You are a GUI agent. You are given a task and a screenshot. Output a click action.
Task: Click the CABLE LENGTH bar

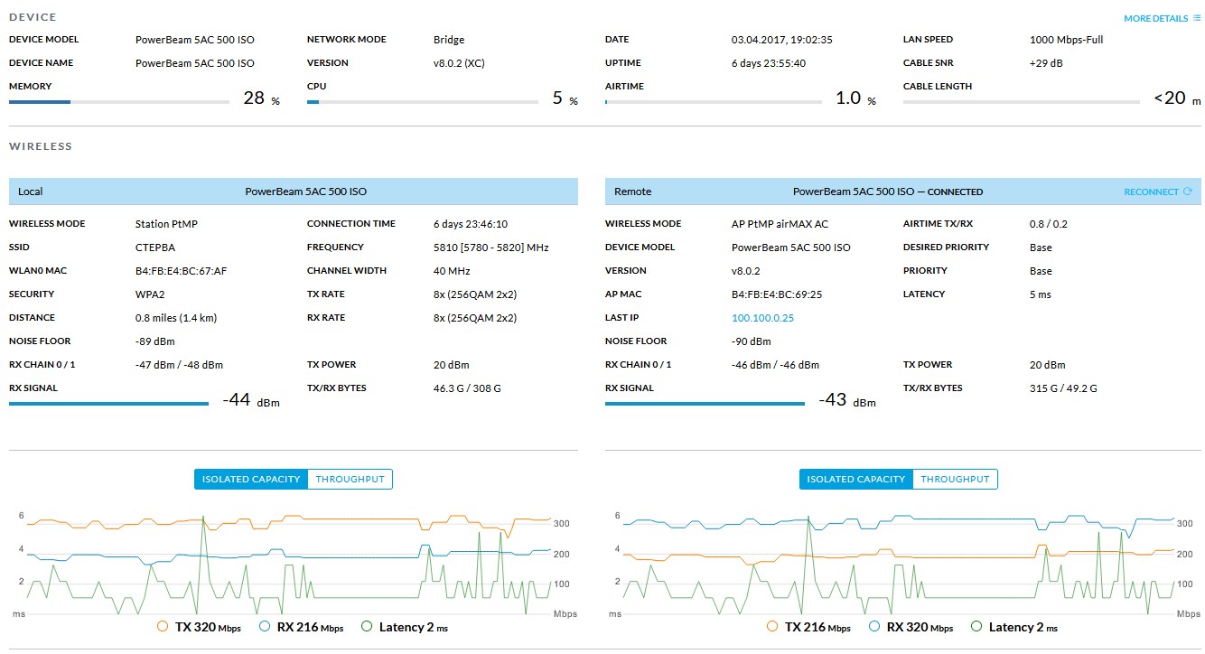point(1022,102)
